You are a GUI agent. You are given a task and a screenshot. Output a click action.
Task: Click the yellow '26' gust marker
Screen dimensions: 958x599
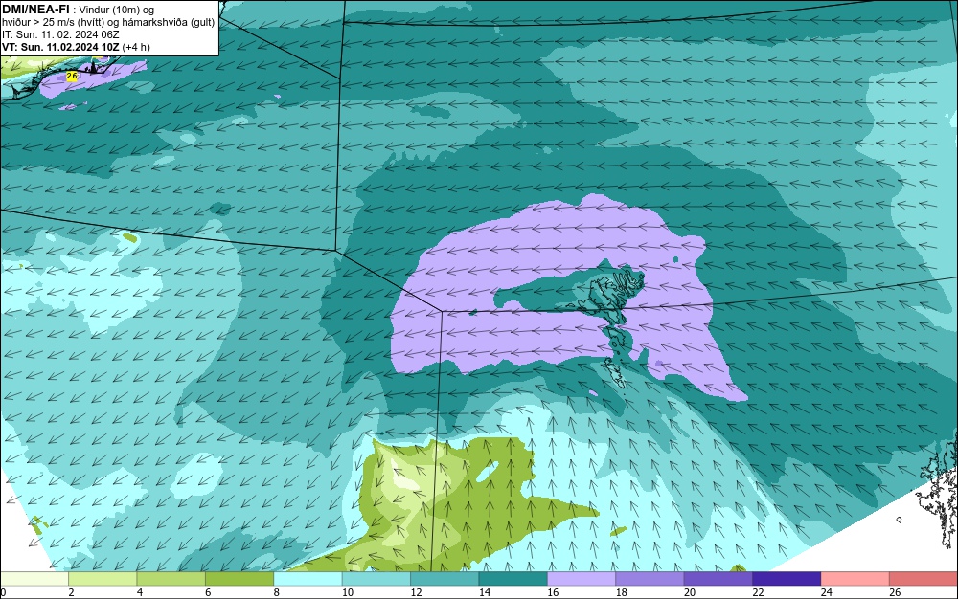pos(72,76)
